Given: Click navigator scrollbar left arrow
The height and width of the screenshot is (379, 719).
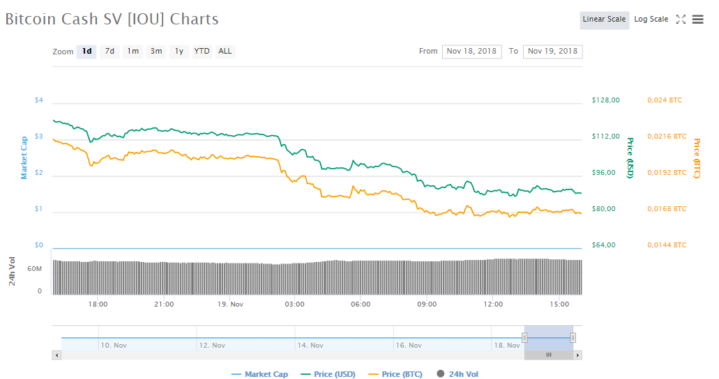Looking at the screenshot, I should point(57,355).
